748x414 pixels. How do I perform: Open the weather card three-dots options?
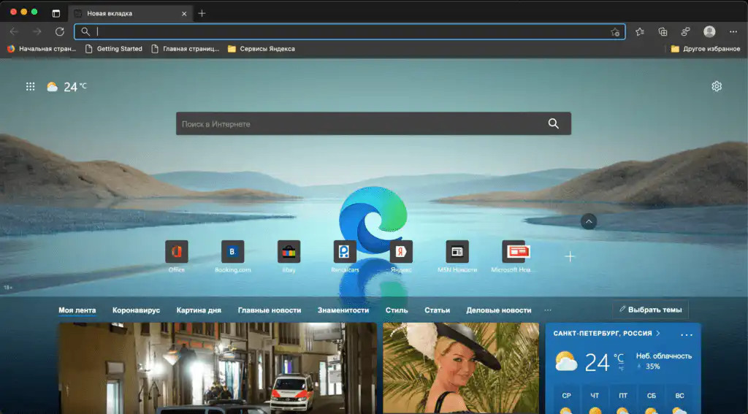(x=687, y=334)
